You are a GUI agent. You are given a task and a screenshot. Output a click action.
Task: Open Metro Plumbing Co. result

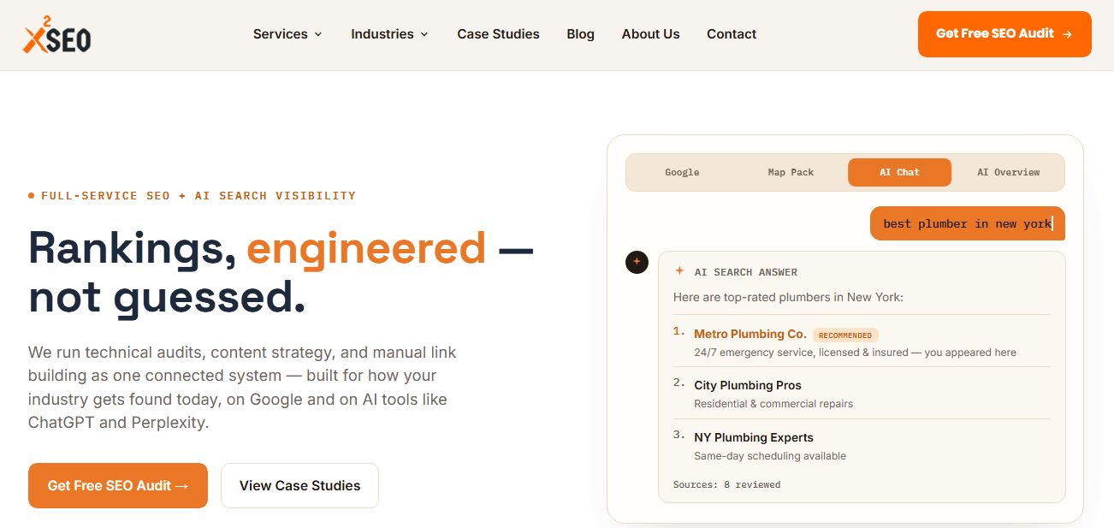pyautogui.click(x=750, y=334)
